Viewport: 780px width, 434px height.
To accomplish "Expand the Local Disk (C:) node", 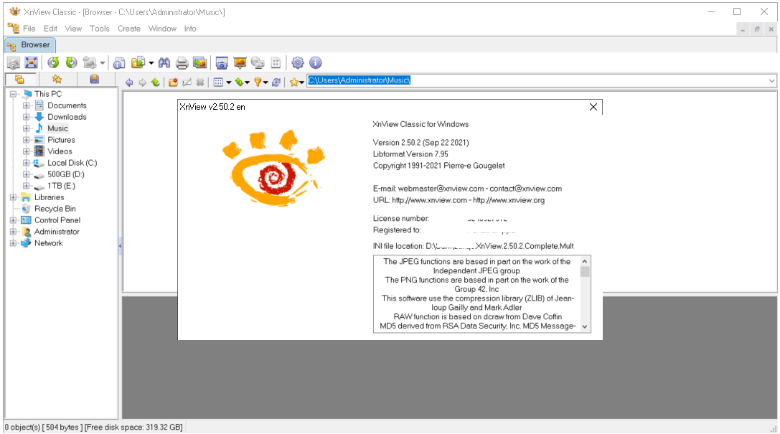I will click(27, 163).
